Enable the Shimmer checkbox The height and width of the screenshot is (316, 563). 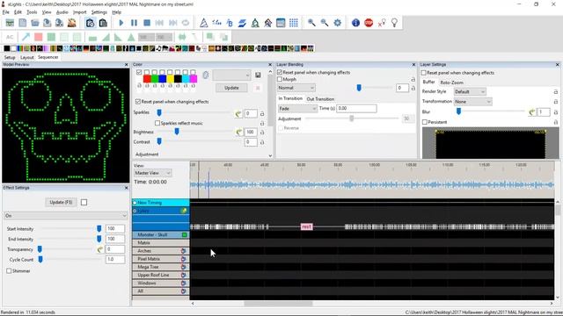(9, 271)
